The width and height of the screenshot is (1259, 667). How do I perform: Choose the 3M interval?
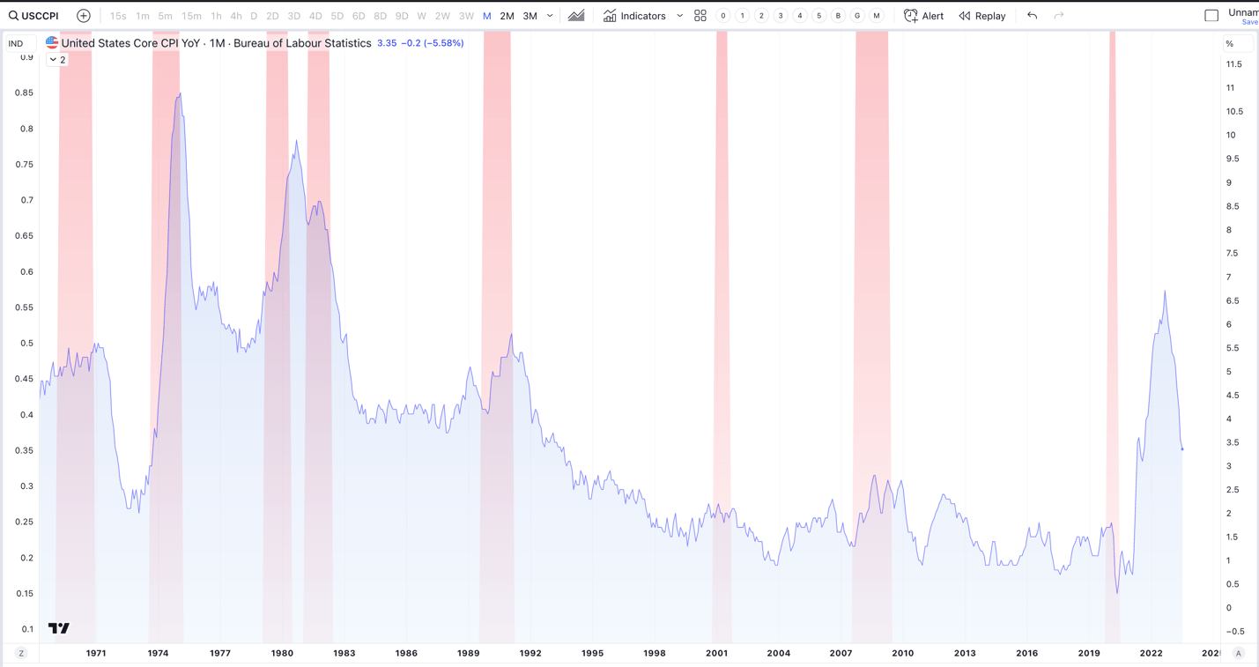point(530,16)
